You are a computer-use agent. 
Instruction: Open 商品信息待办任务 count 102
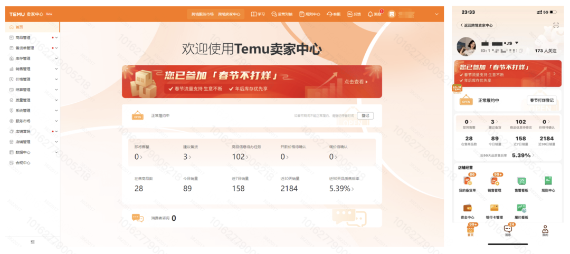pos(240,157)
